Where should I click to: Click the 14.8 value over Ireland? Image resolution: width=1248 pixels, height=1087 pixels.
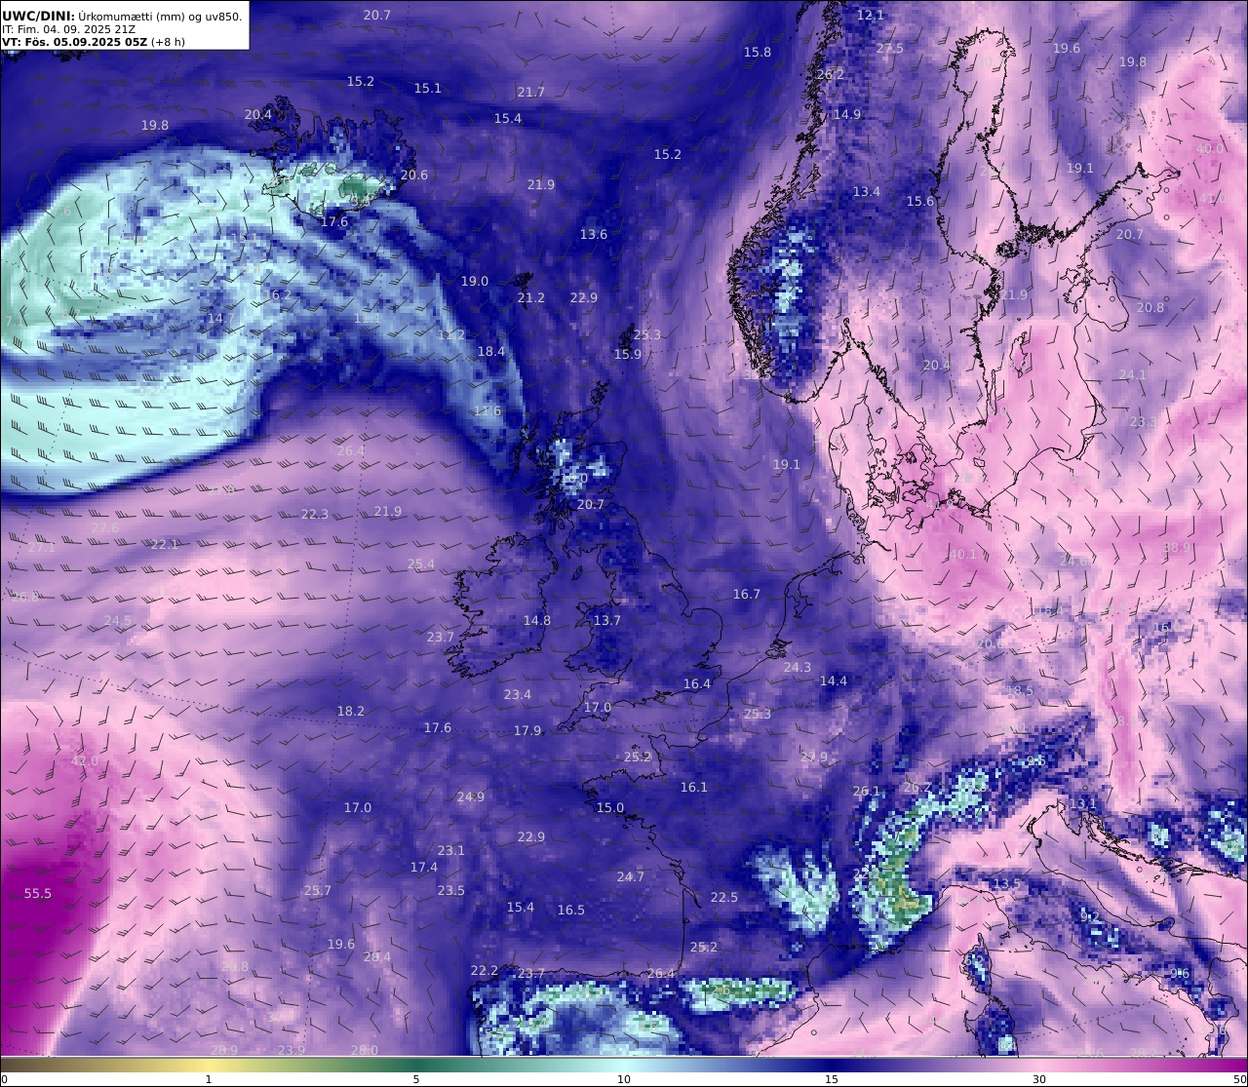tap(537, 620)
